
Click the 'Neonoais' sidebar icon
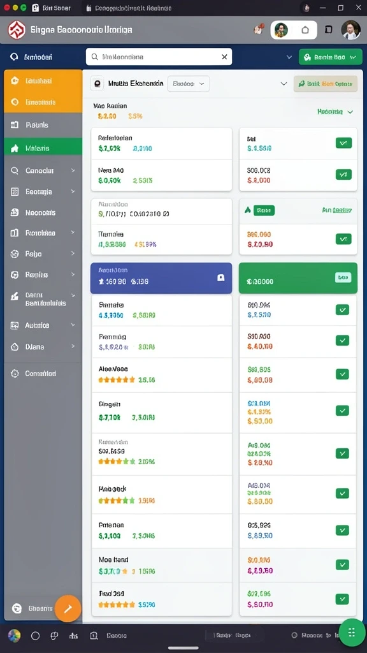pos(15,212)
